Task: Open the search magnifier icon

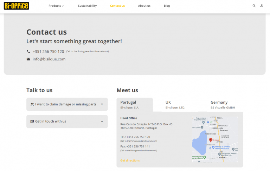Action: [x=254, y=6]
